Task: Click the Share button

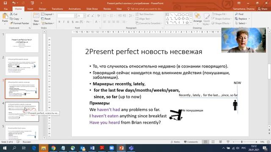Action: pyautogui.click(x=263, y=9)
